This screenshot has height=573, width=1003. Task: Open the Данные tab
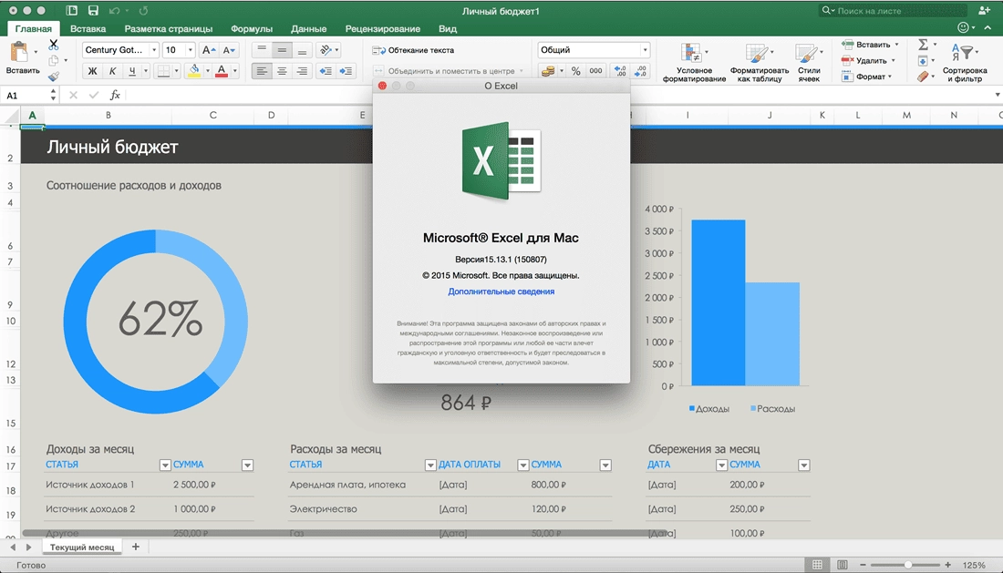308,29
